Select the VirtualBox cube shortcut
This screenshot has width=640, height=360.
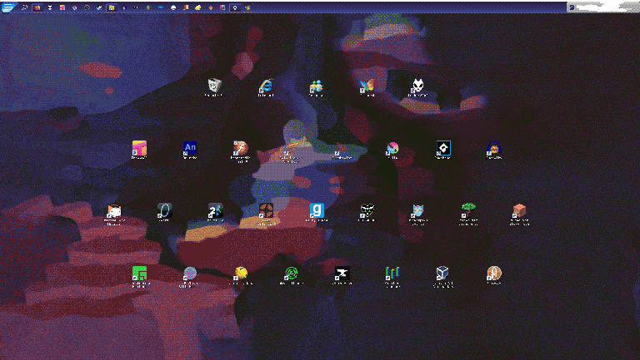point(442,274)
